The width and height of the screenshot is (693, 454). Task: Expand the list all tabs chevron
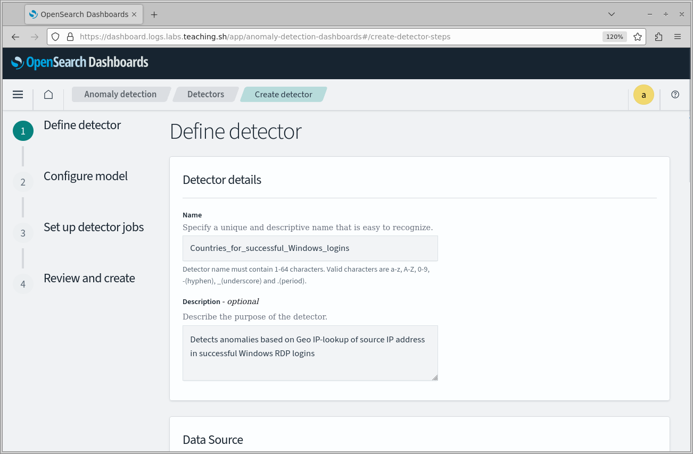[612, 14]
